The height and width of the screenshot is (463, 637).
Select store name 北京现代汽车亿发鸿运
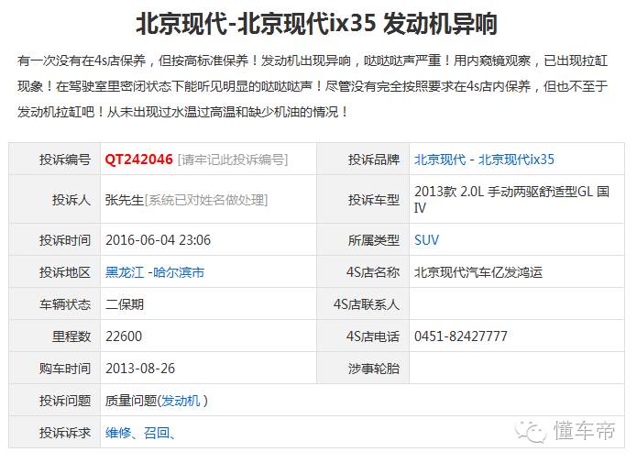[x=478, y=272]
